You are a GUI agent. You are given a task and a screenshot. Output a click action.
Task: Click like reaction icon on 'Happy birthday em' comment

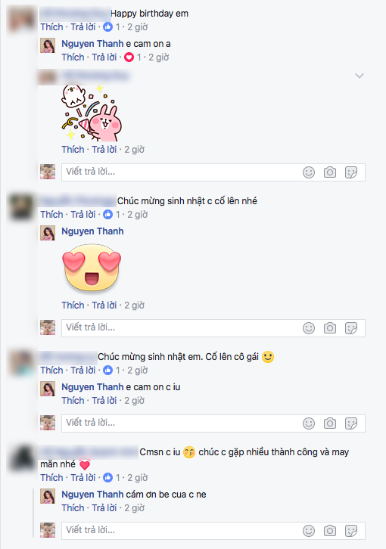108,27
